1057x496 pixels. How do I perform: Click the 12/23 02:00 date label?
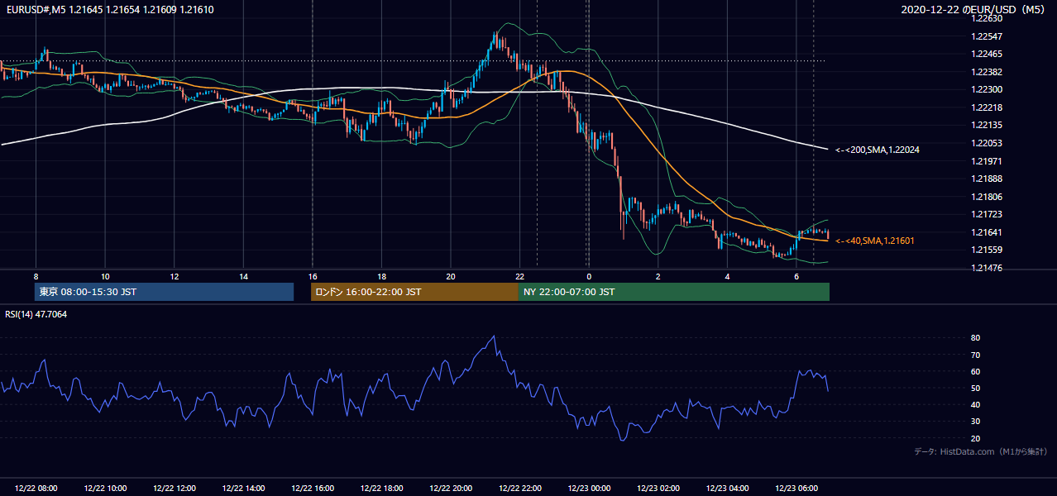658,489
